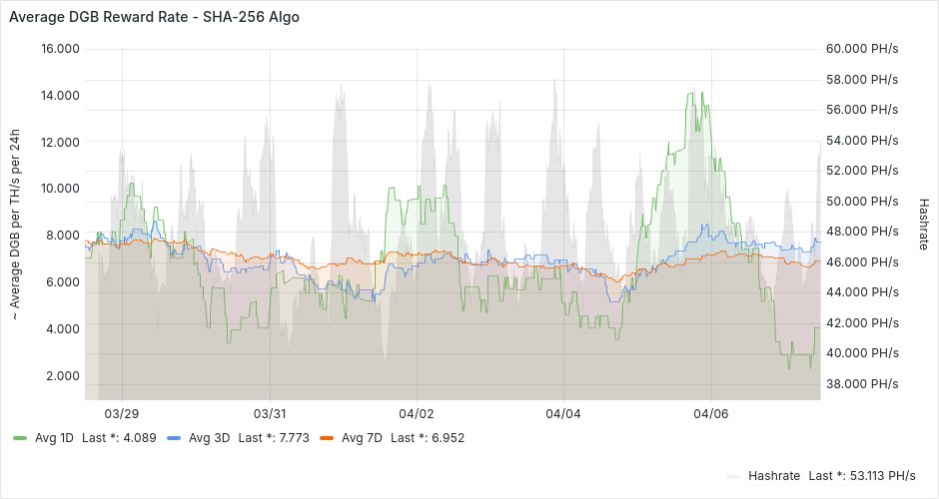Select the 04/06 date label on time axis
This screenshot has width=939, height=499.
pyautogui.click(x=709, y=413)
